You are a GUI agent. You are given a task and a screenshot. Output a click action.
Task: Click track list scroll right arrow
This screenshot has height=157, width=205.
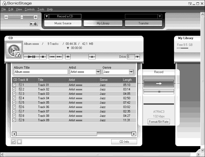[134, 134]
